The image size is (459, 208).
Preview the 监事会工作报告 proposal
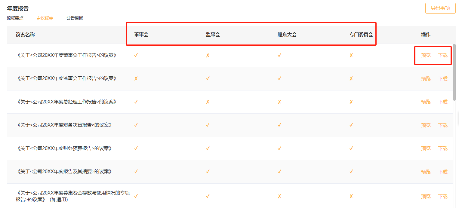click(x=426, y=79)
